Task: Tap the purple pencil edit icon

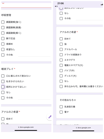Action: click(x=50, y=117)
